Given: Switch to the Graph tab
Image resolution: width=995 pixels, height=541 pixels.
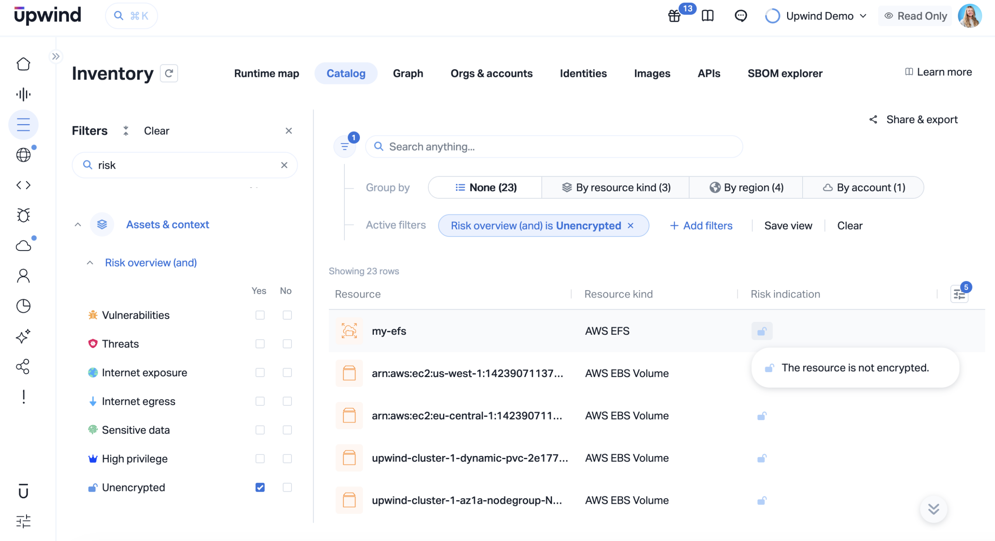Looking at the screenshot, I should click(408, 73).
